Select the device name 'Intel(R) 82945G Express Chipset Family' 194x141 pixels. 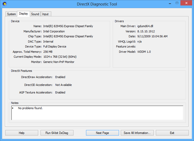68,26
